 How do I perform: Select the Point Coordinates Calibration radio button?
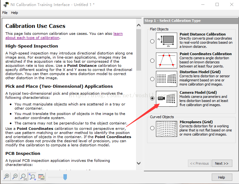click(152, 60)
